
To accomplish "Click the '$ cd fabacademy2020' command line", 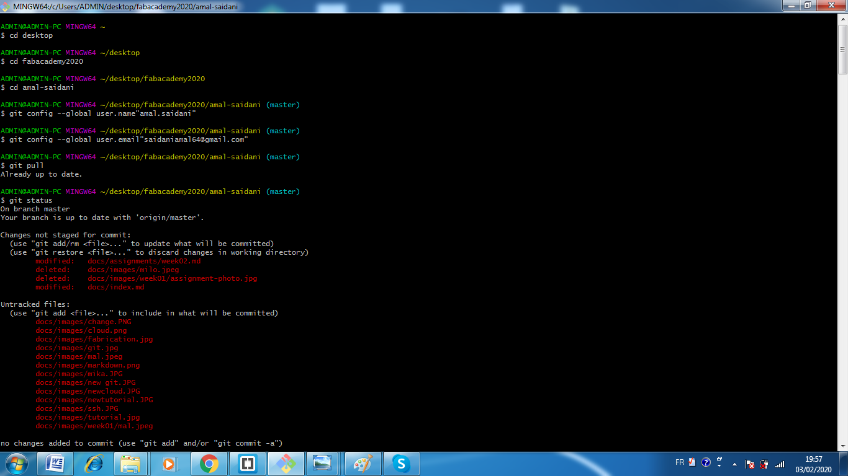I will (42, 61).
